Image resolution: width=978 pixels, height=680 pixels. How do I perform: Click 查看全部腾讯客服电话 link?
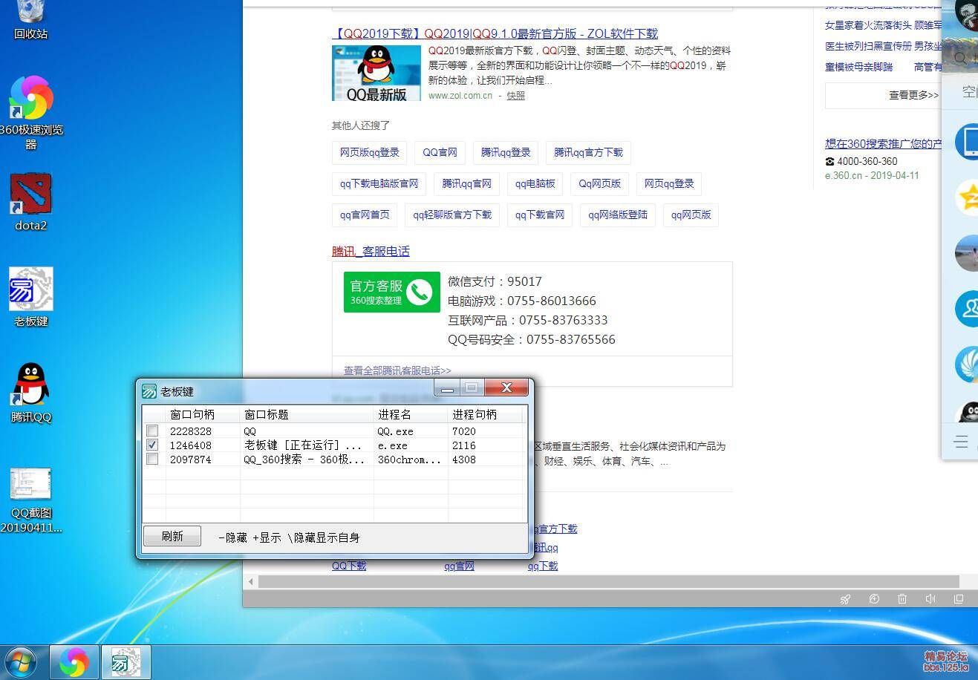tap(397, 370)
